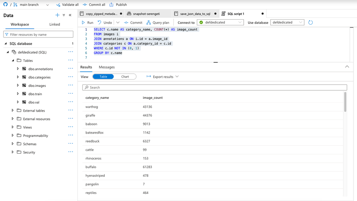Expand the dbo.train table

point(18,94)
